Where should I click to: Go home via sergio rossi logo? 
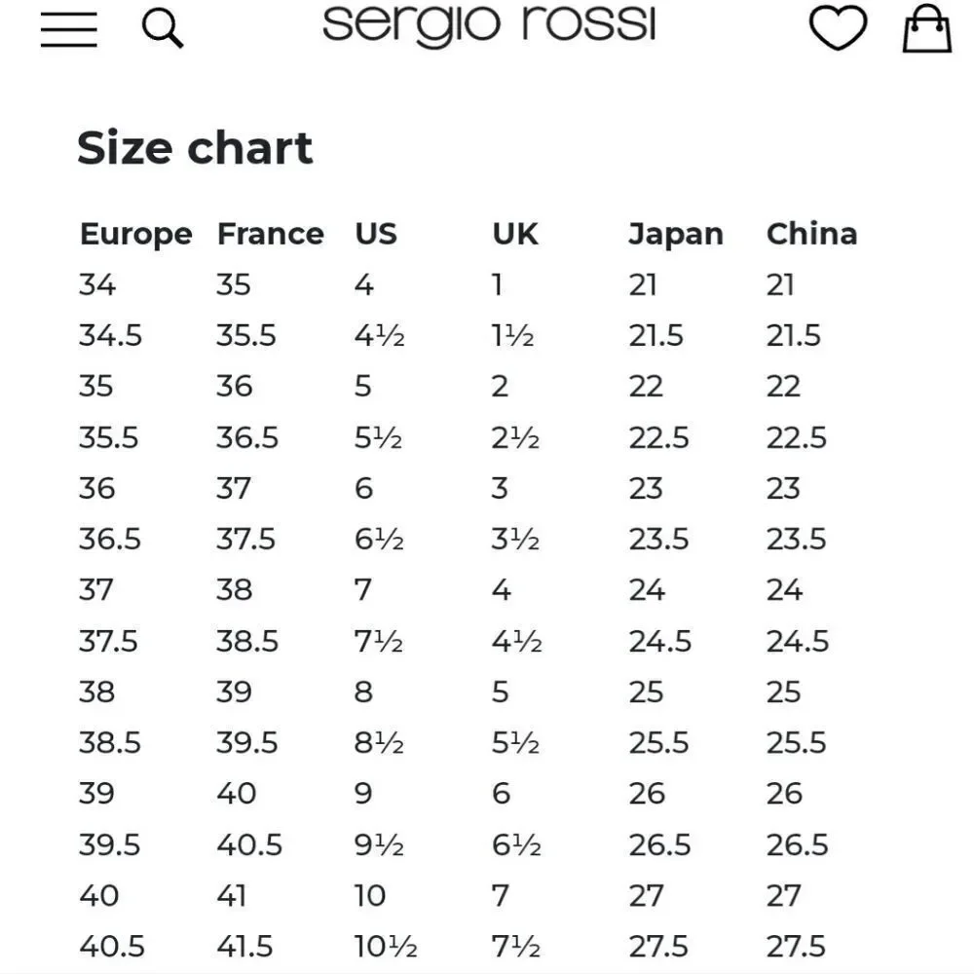pos(489,26)
